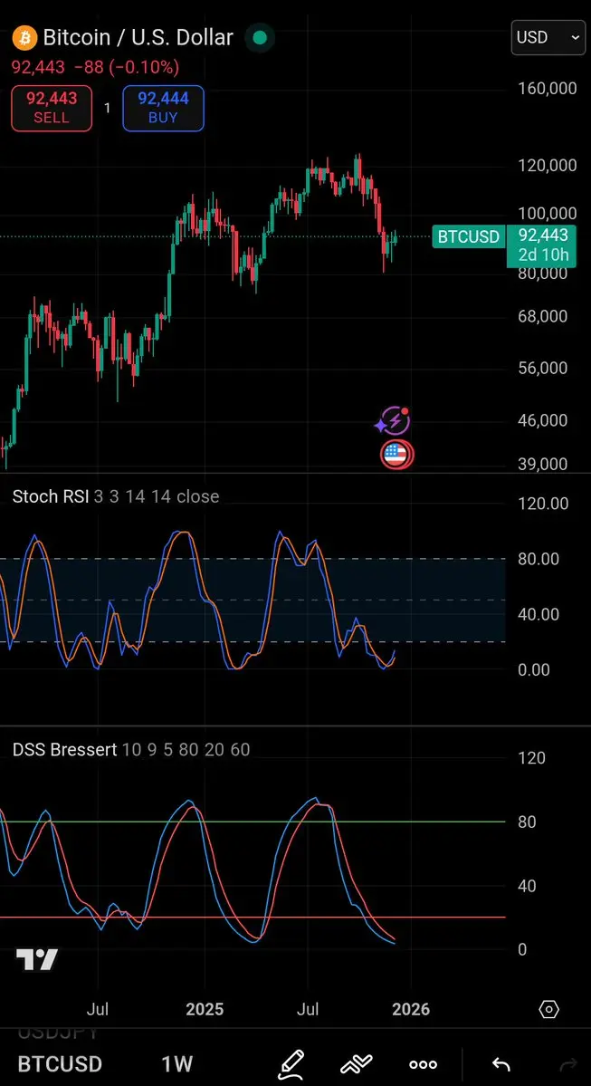The height and width of the screenshot is (1086, 591).
Task: Tap the red SELL 92,443 button
Action: click(52, 108)
